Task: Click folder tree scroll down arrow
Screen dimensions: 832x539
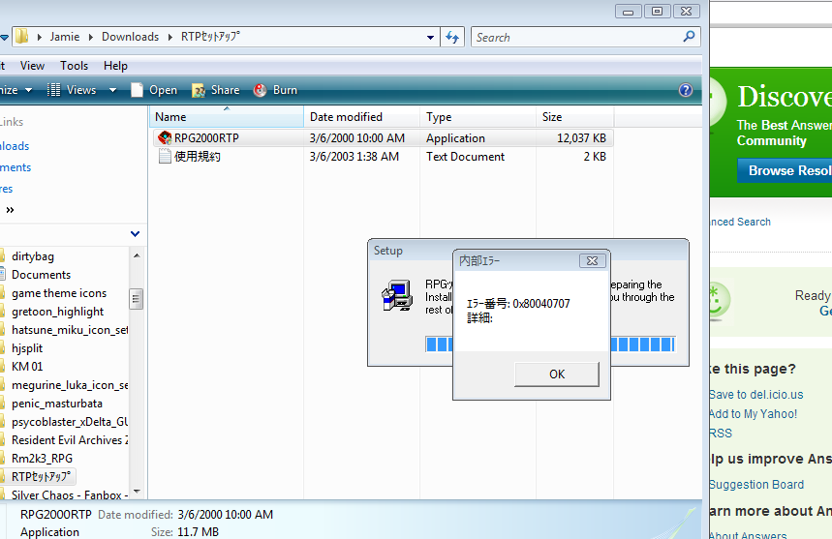Action: click(x=137, y=492)
